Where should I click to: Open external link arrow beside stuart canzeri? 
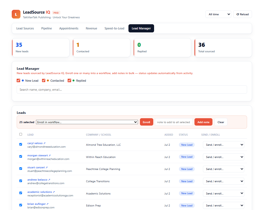[x=47, y=168]
